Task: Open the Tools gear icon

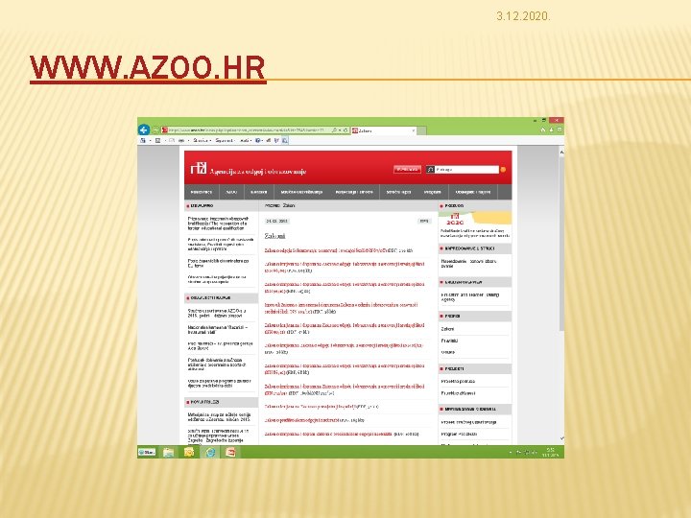Action: coord(560,129)
